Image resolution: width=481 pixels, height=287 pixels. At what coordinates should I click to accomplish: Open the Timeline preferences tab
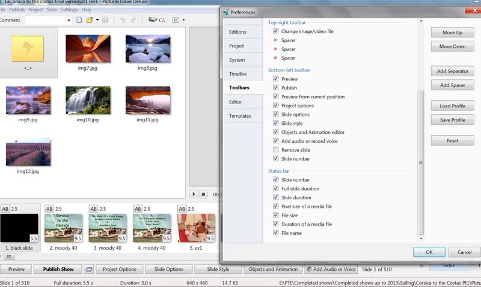click(244, 74)
